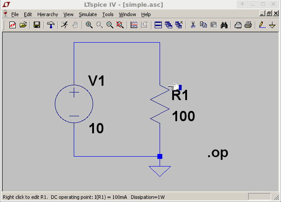Tile windows horizontally icon

click(158, 25)
